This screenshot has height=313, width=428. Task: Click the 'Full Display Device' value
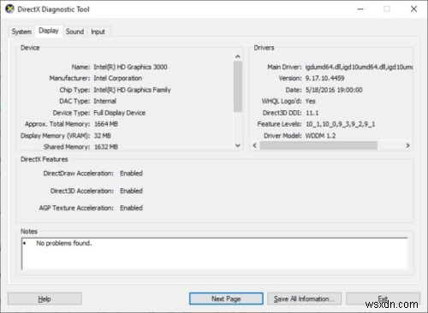[x=120, y=113]
